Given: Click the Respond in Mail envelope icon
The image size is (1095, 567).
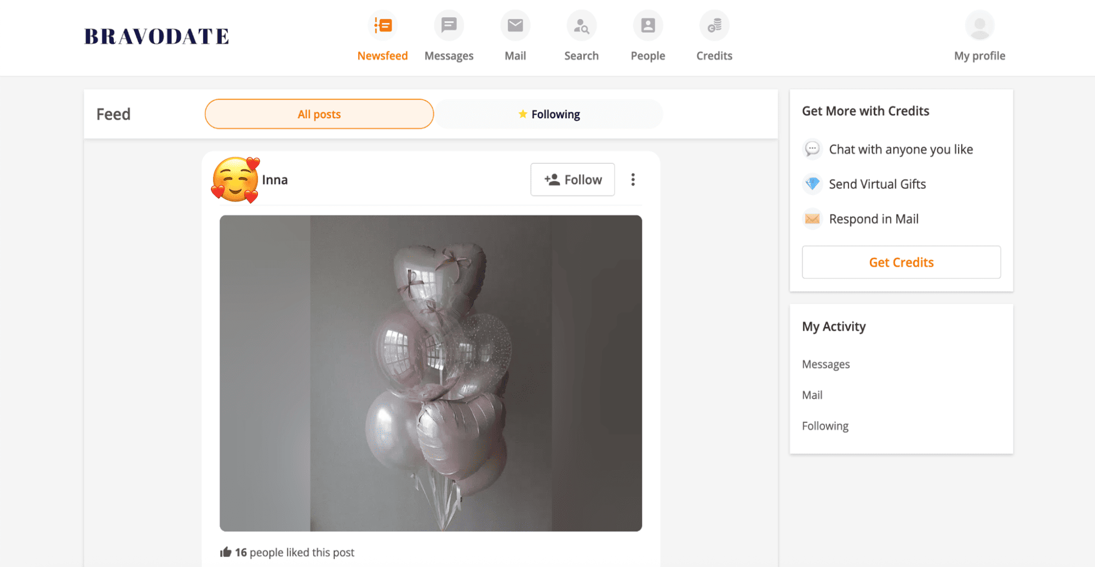Looking at the screenshot, I should click(812, 219).
